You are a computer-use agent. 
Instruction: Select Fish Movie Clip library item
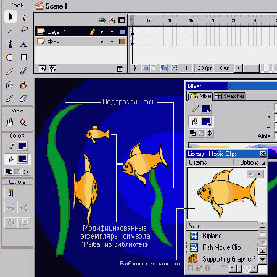(x=221, y=247)
